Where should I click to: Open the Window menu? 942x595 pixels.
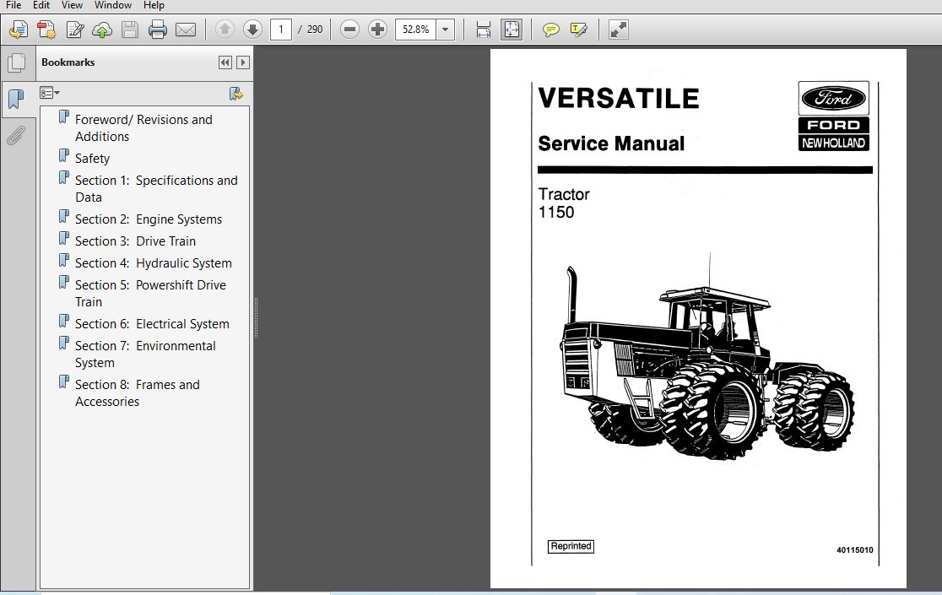click(113, 5)
